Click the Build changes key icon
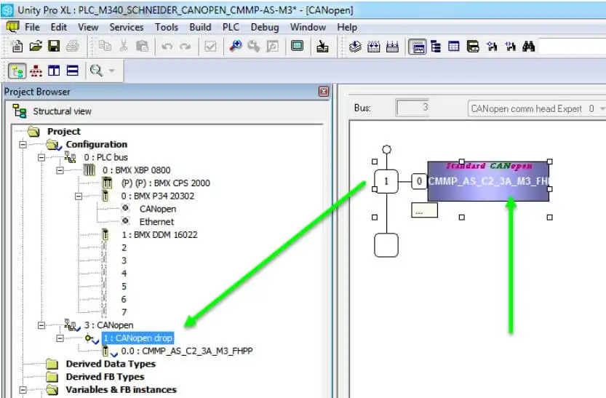Viewport: 606px width, 398px height. 253,47
